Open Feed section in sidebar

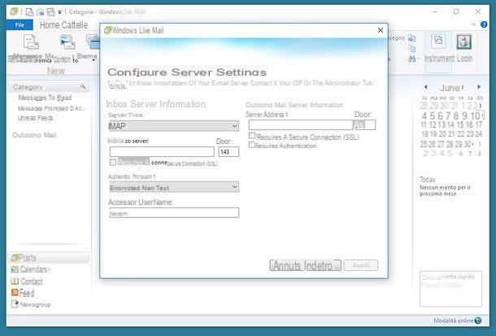[x=23, y=293]
